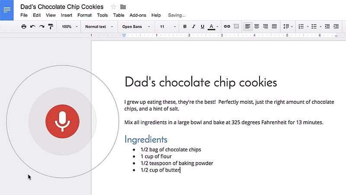
Task: Click the Saving... status text
Action: click(x=177, y=15)
